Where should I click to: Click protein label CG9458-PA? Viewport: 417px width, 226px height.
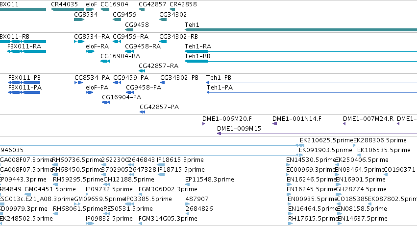[144, 88]
